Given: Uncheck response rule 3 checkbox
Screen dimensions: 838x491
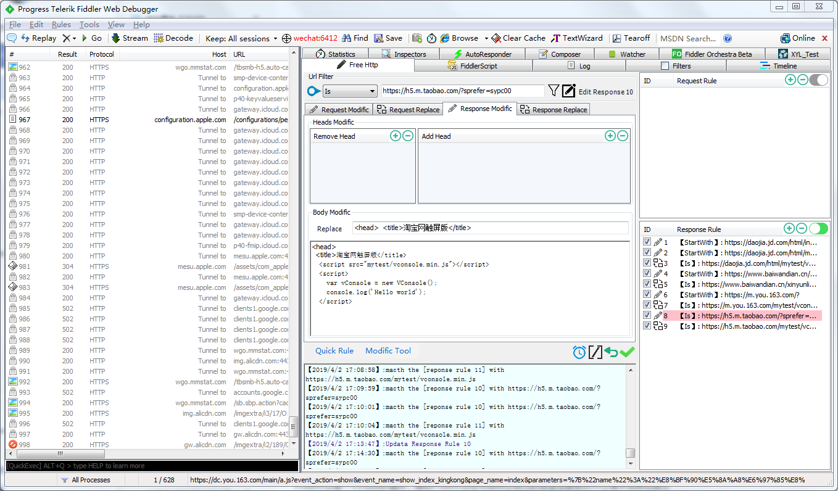Looking at the screenshot, I should [647, 263].
